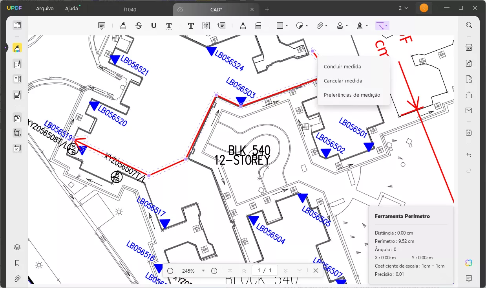The width and height of the screenshot is (486, 288).
Task: Open the edit PDF mode in sidebar
Action: click(x=17, y=64)
